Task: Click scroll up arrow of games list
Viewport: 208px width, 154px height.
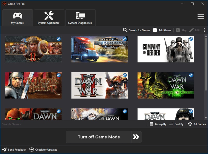Action: pyautogui.click(x=206, y=36)
